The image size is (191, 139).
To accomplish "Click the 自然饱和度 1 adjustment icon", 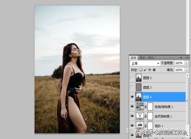I will point(140,116).
